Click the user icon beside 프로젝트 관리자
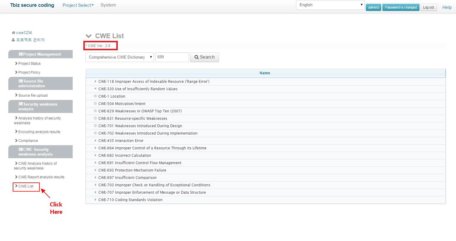The image size is (456, 241). [x=13, y=40]
